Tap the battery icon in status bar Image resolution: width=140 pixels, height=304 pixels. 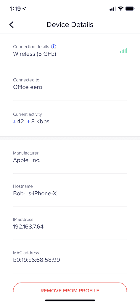point(130,9)
